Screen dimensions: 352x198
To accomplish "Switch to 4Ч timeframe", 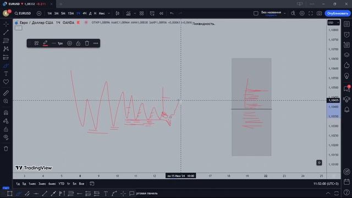I will coord(84,13).
